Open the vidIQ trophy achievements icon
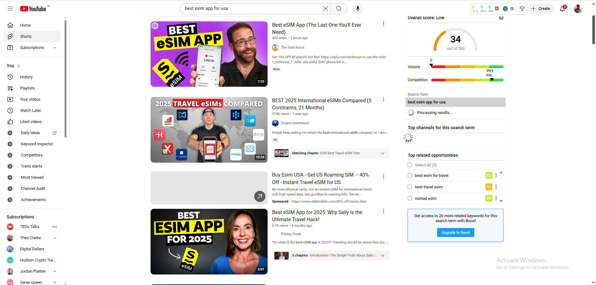 click(x=522, y=9)
